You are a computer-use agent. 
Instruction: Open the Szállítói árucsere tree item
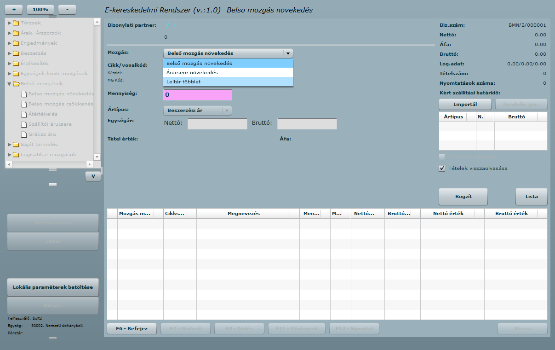pyautogui.click(x=50, y=124)
